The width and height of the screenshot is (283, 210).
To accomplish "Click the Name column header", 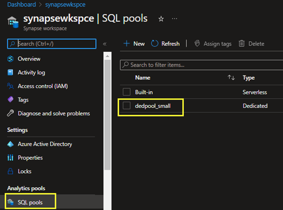I will [x=142, y=78].
